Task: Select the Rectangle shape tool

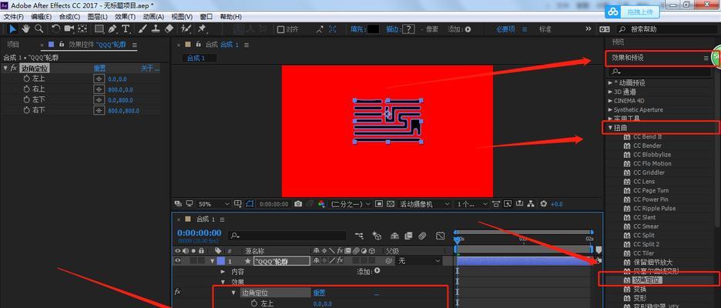Action: point(99,29)
